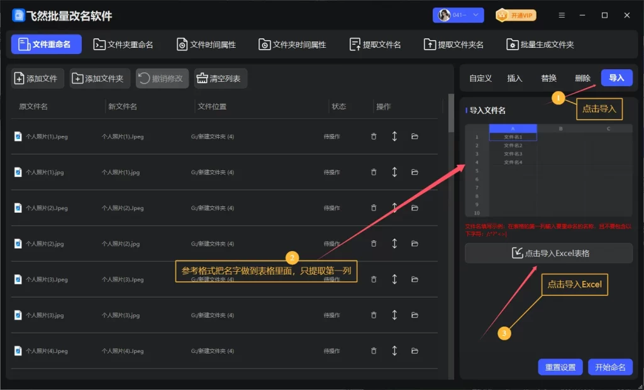The height and width of the screenshot is (390, 644).
Task: Open folder location of 个人照片(3).Jpeg
Action: point(414,279)
